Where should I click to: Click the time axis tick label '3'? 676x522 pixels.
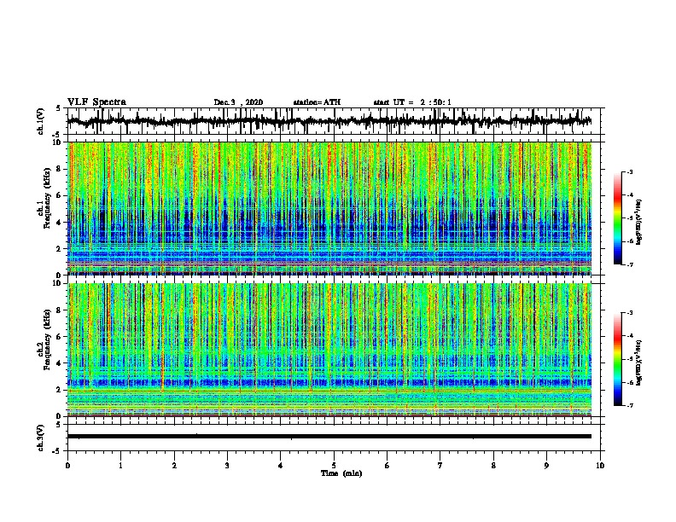(227, 466)
